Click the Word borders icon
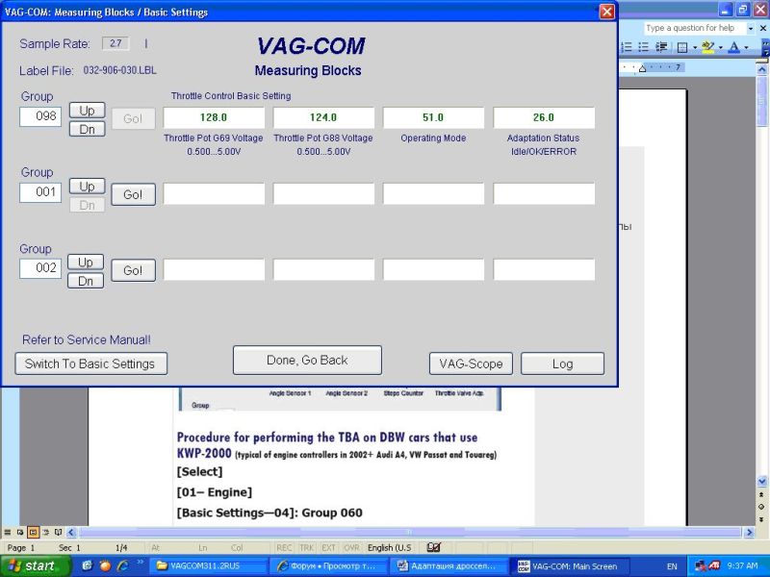The height and width of the screenshot is (577, 770). (681, 47)
